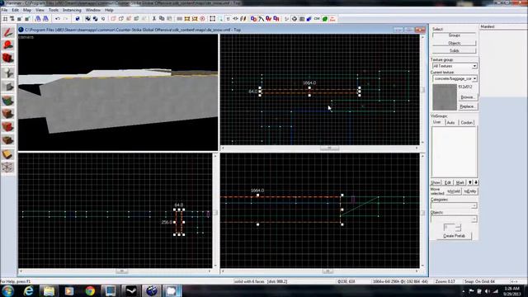Open the Current texture dropdown

coord(455,78)
